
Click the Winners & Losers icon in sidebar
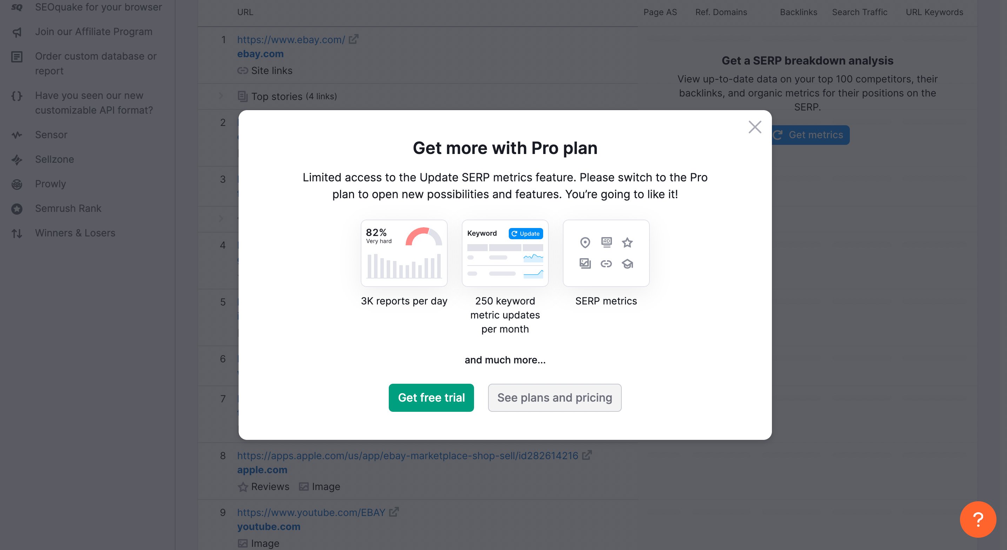pyautogui.click(x=18, y=233)
